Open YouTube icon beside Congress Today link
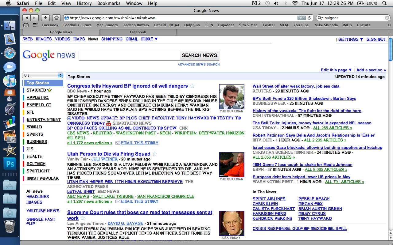393x245 pixels. 108,123
